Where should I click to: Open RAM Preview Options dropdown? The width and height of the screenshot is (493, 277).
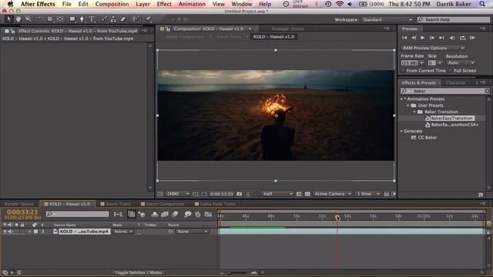pyautogui.click(x=433, y=48)
